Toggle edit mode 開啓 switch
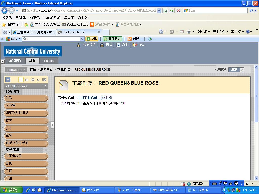 (236, 70)
